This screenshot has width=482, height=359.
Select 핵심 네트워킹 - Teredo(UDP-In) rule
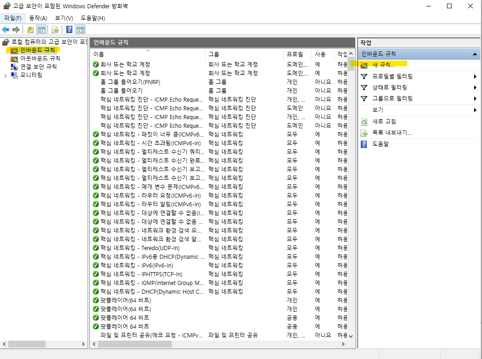pyautogui.click(x=140, y=248)
